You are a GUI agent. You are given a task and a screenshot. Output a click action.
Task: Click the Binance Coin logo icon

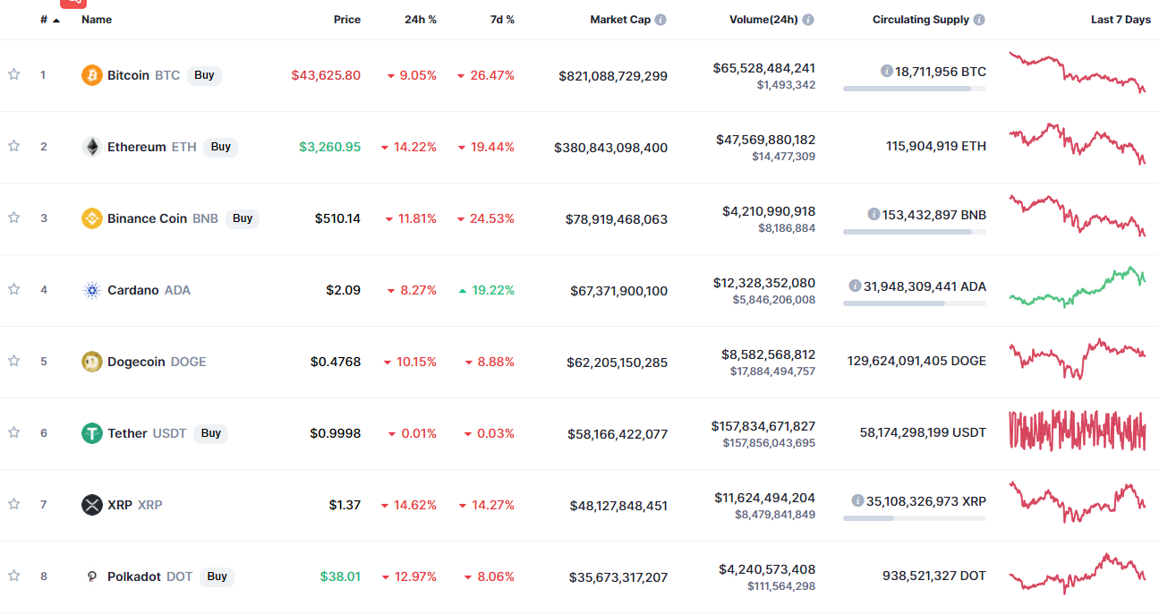(x=92, y=218)
